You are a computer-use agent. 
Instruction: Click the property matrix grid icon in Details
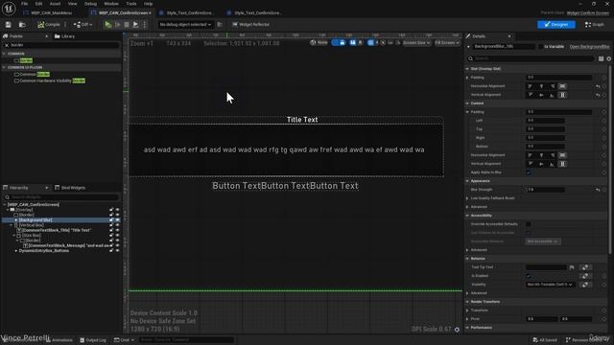click(x=601, y=58)
